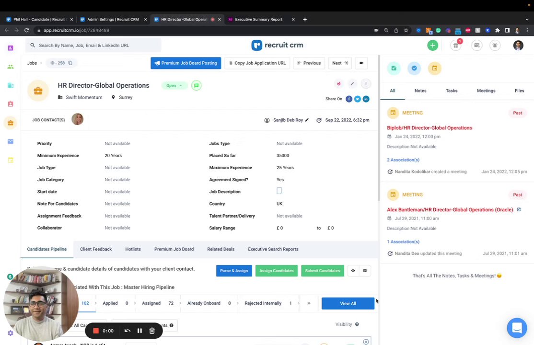Click the Premium Job Board Posting button

[186, 63]
